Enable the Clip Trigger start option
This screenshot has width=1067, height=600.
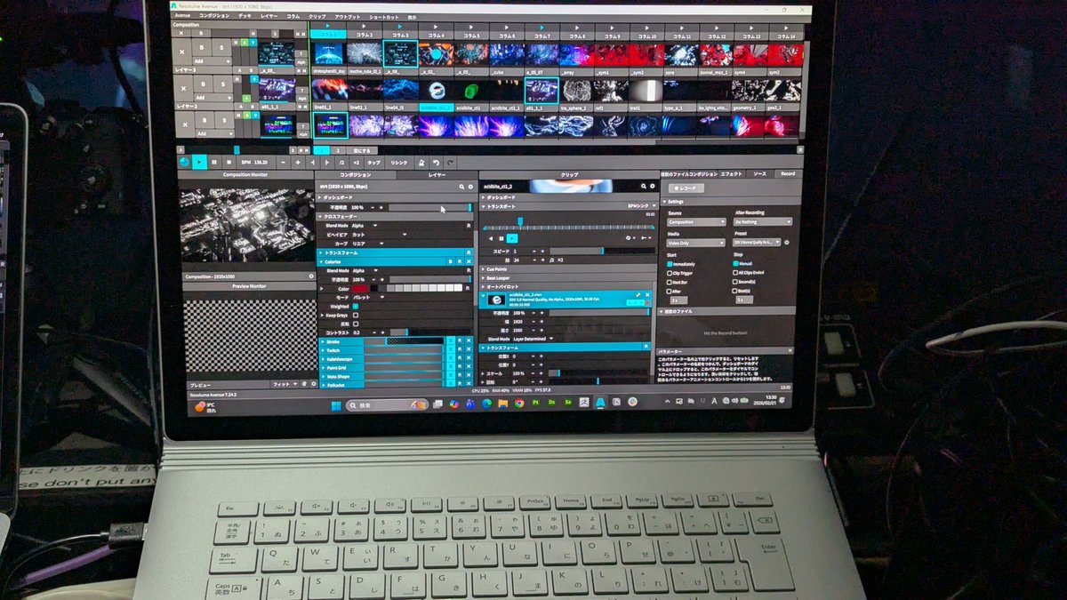[669, 273]
